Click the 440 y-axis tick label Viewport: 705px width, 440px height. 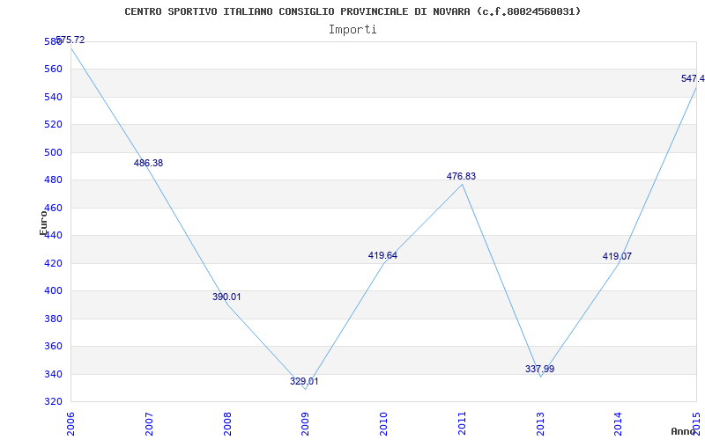click(x=52, y=236)
